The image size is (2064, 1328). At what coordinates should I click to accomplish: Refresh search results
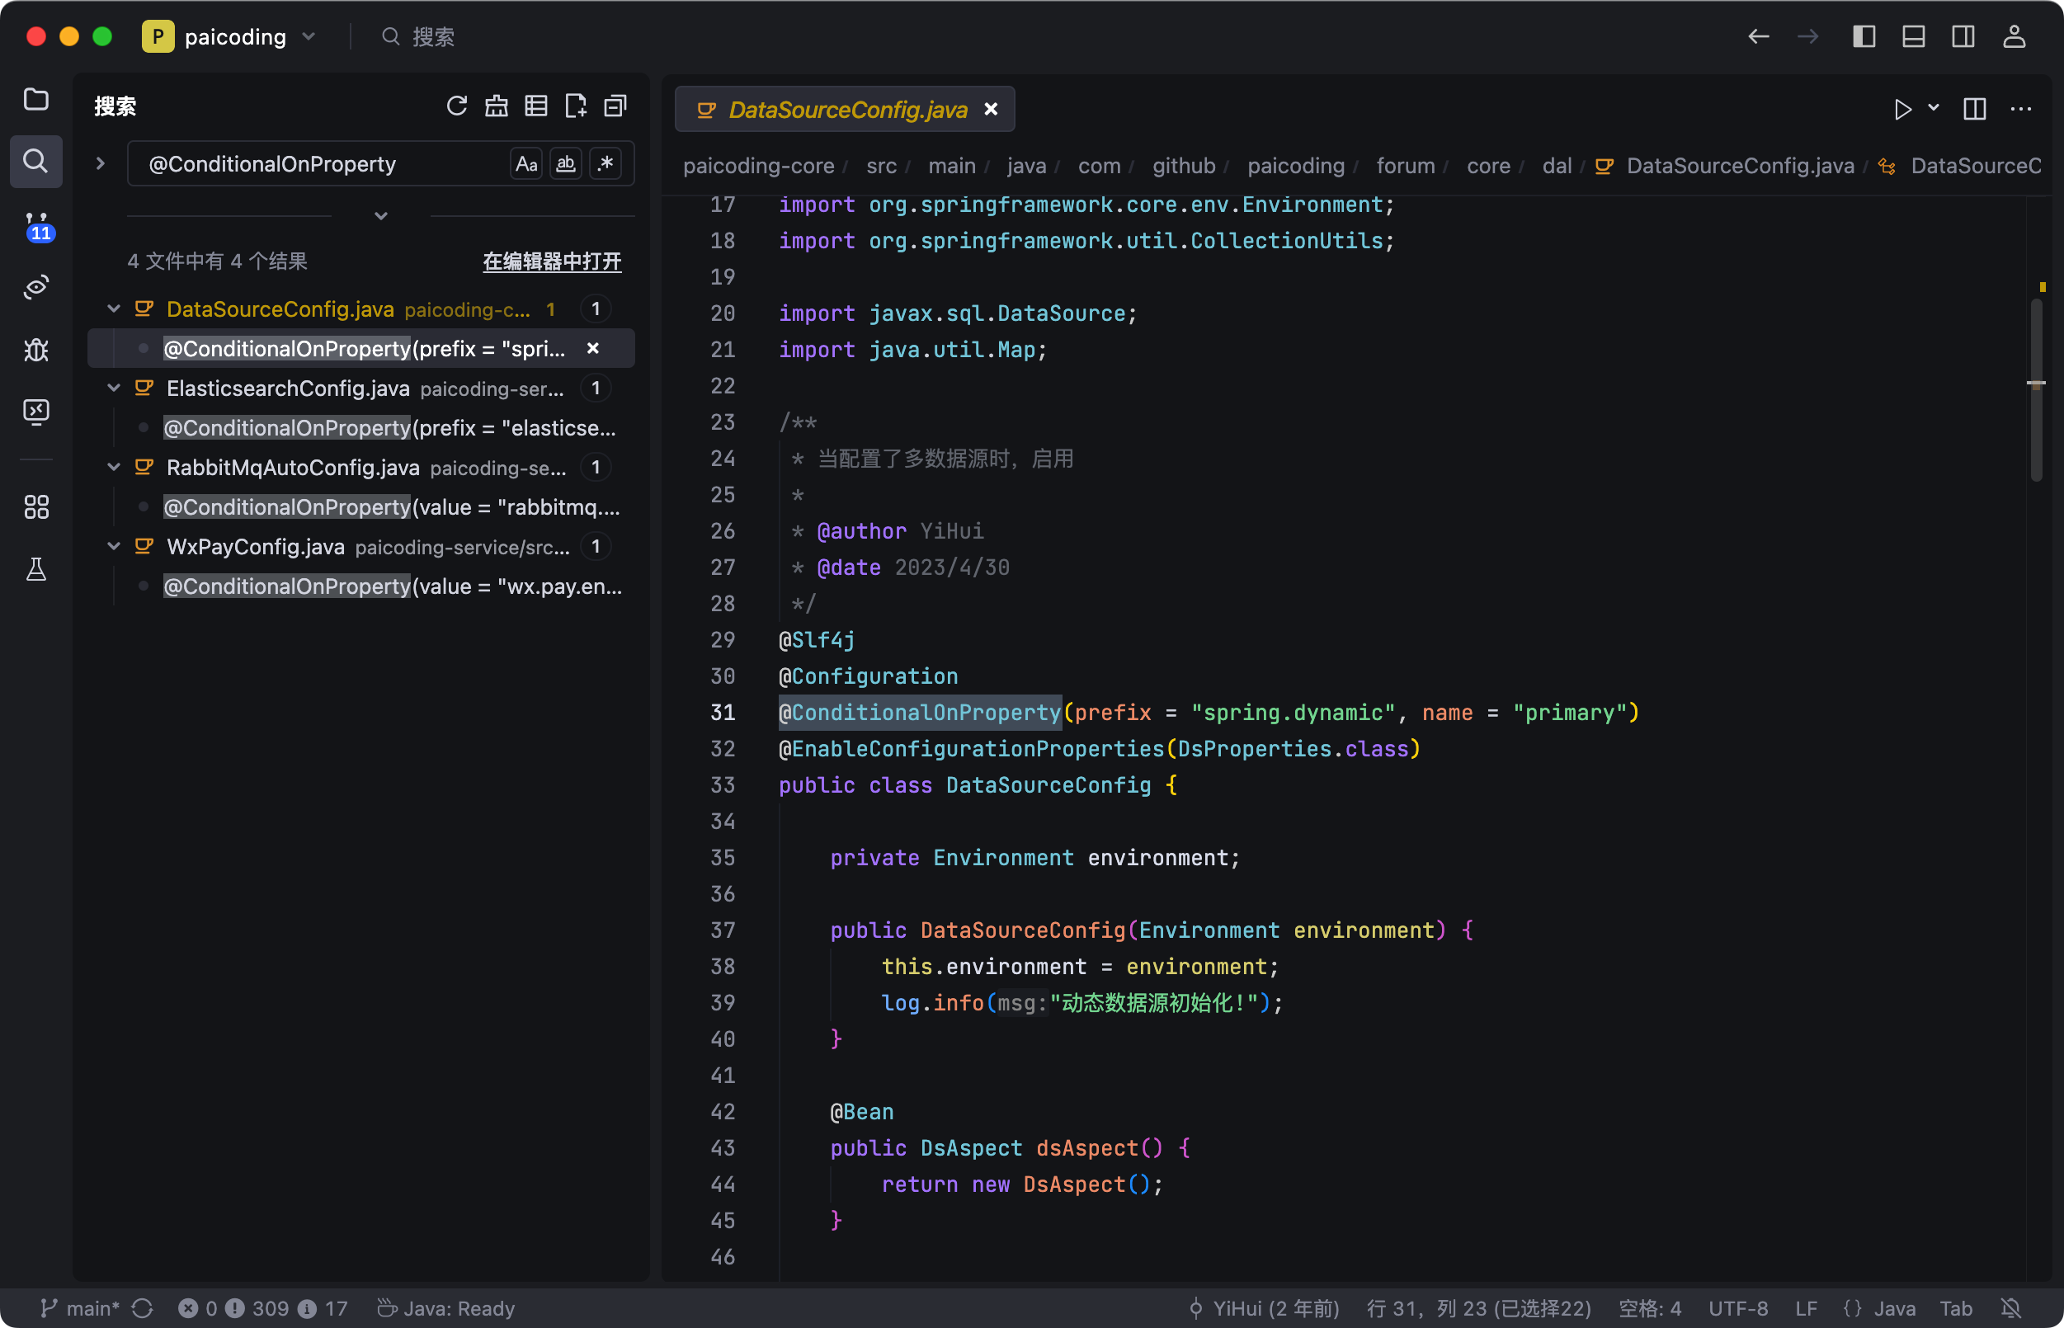coord(456,106)
